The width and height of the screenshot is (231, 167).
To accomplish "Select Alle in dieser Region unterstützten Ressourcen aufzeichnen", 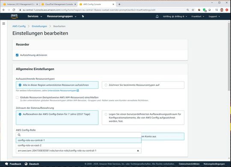I will [x=57, y=85].
